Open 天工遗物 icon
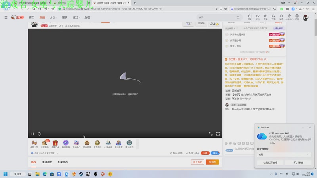Image resolution: width=317 pixels, height=178 pixels. point(97,144)
